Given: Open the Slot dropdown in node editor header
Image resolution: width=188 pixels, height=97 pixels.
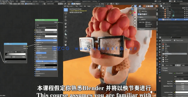Looking at the screenshot, I should pos(39,4).
